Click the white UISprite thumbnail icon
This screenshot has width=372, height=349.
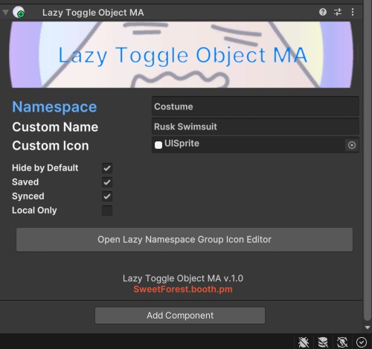[x=158, y=145]
